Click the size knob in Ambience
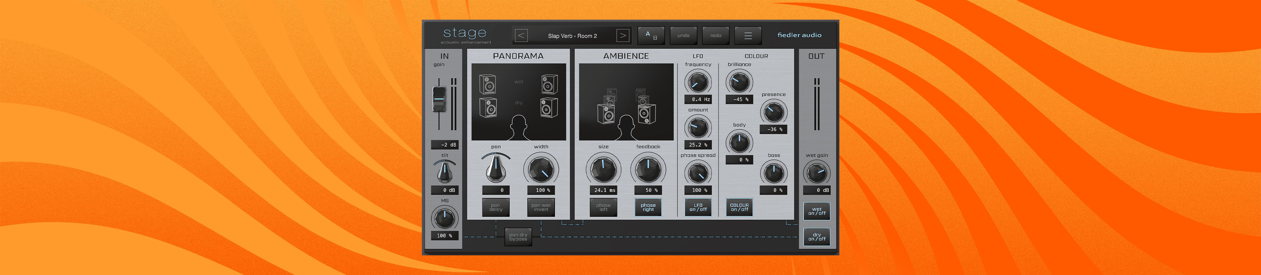1261x275 pixels. point(603,170)
